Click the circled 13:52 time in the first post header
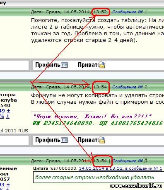Viewport: 164px width, 190px height. [x=100, y=12]
